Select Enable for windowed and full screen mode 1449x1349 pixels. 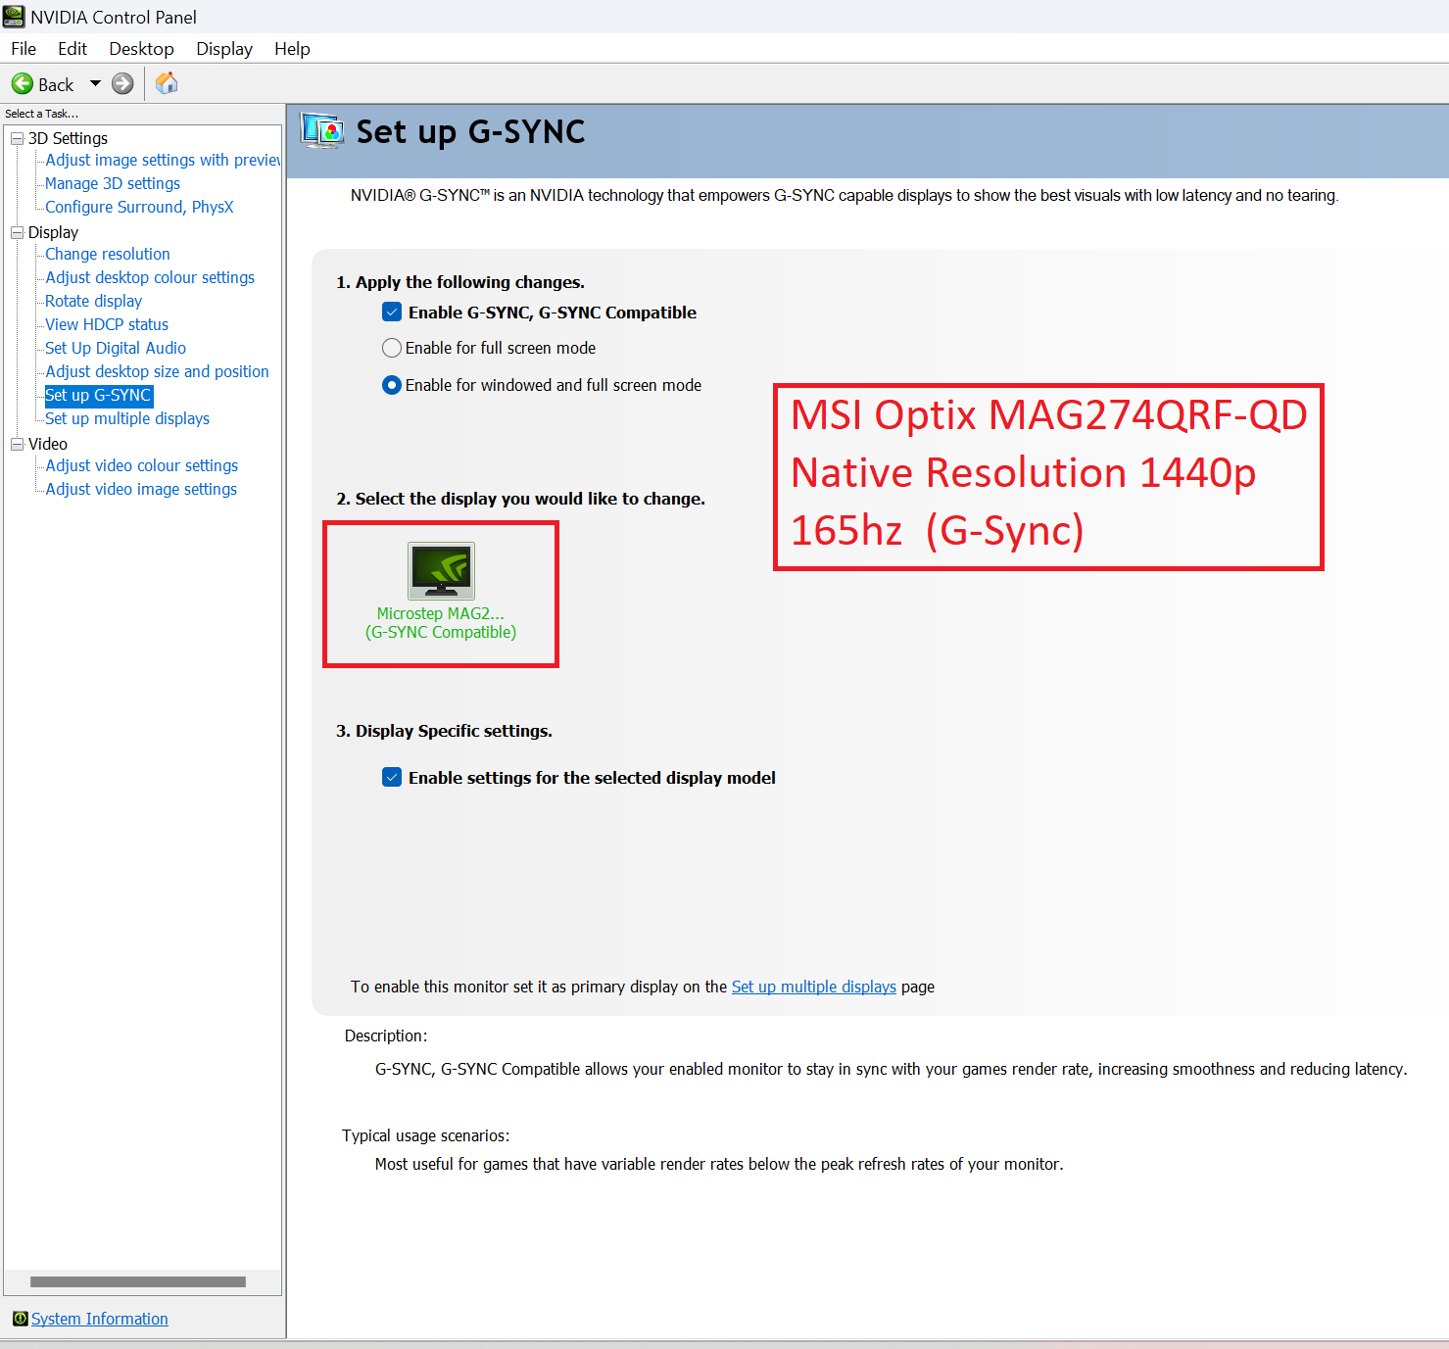(392, 385)
